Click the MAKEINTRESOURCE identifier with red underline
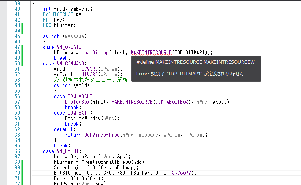 pos(151,52)
